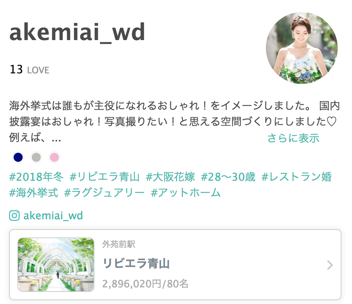Open the リビエラ青山 venue title
This screenshot has width=352, height=304.
click(136, 264)
